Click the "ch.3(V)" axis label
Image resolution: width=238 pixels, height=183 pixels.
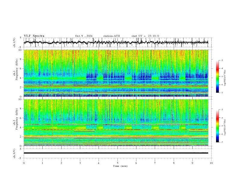(x=14, y=153)
